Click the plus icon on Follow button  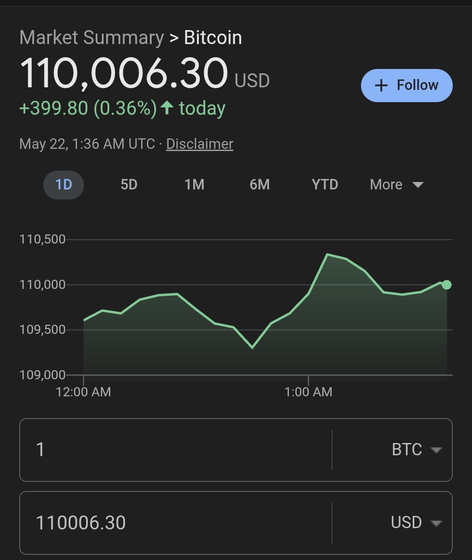[381, 86]
